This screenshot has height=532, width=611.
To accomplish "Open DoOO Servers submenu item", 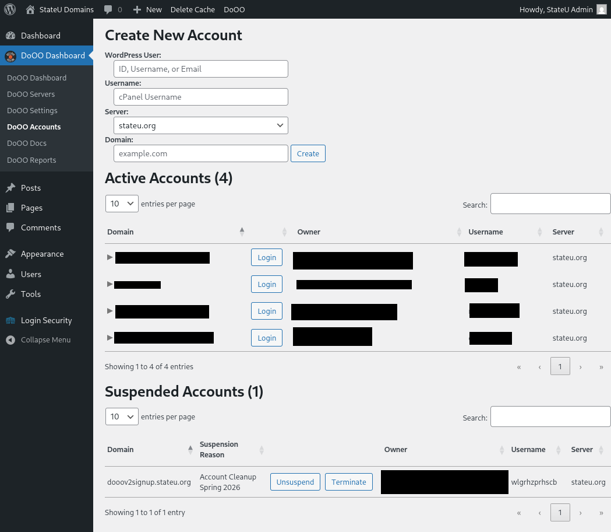I will (31, 94).
